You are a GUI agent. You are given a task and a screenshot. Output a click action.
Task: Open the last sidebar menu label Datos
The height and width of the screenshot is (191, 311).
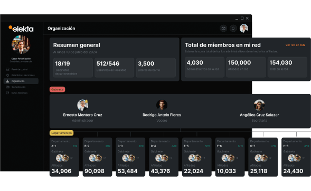coord(20,93)
